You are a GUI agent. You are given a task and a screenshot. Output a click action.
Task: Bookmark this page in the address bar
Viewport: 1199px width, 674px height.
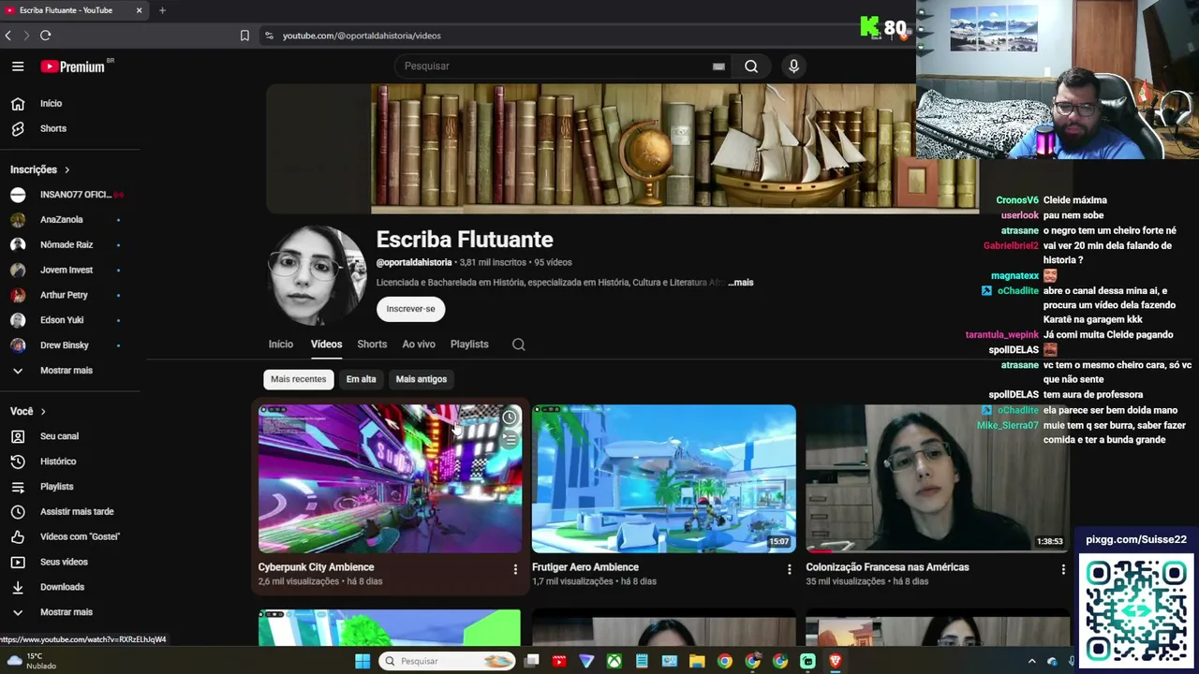click(244, 36)
